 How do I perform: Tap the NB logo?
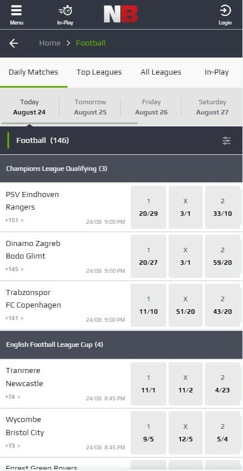pos(121,14)
